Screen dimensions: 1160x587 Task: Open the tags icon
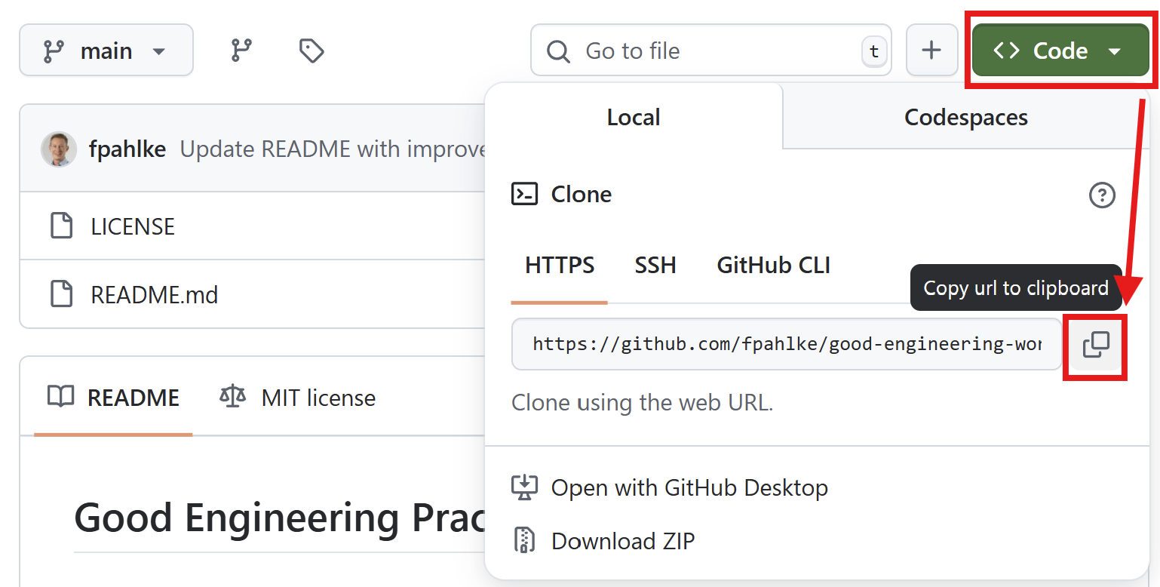click(311, 51)
